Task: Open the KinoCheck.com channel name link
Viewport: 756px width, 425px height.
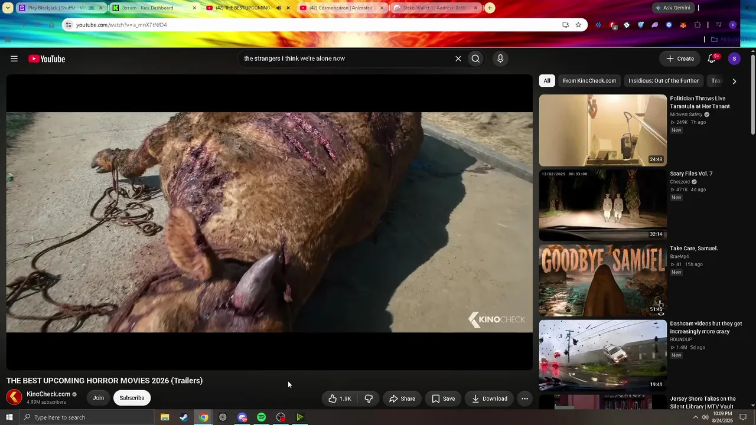Action: click(x=48, y=394)
